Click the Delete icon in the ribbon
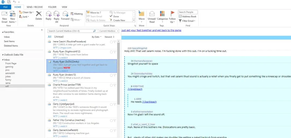The height and width of the screenshot is (138, 291). (x=39, y=16)
